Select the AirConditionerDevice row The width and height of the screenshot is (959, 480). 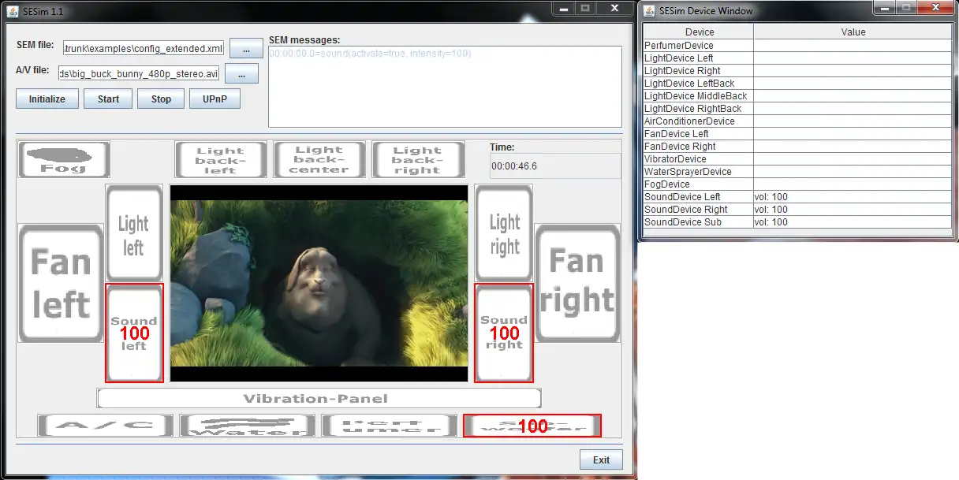point(798,121)
